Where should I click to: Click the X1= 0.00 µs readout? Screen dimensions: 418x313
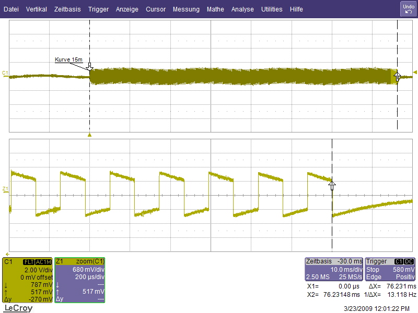(x=333, y=286)
